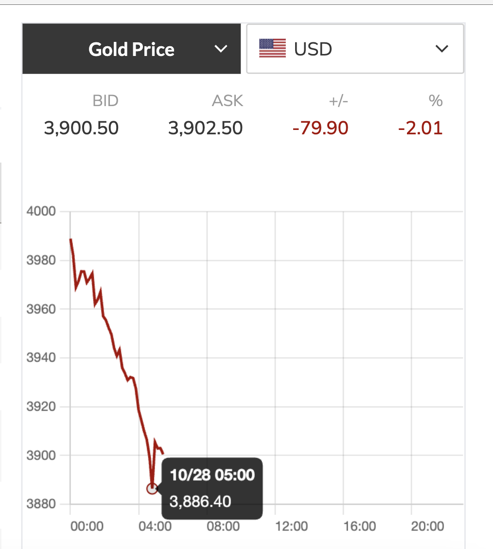Image resolution: width=493 pixels, height=549 pixels.
Task: Click the 12:00 time axis label
Action: pyautogui.click(x=291, y=526)
